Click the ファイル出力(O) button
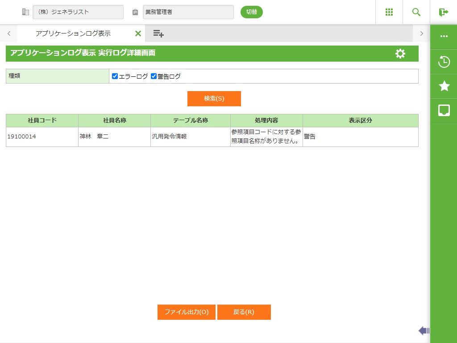Image resolution: width=457 pixels, height=343 pixels. 187,312
